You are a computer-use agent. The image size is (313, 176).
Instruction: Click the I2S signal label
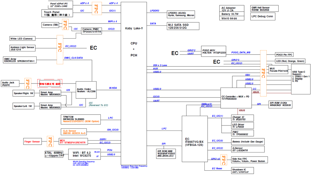click(x=68, y=90)
